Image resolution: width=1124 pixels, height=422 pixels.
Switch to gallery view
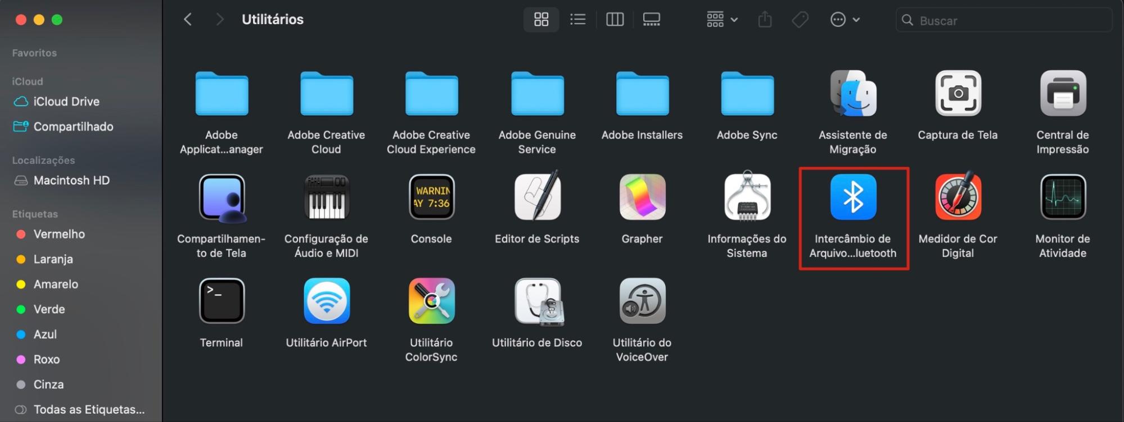[x=651, y=20]
